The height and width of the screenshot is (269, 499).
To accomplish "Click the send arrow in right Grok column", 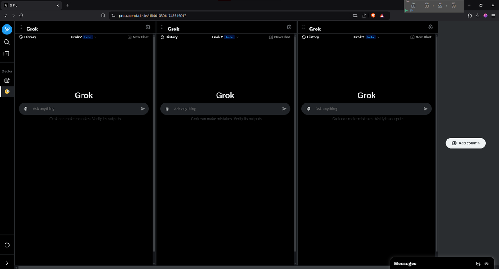I will (x=425, y=109).
